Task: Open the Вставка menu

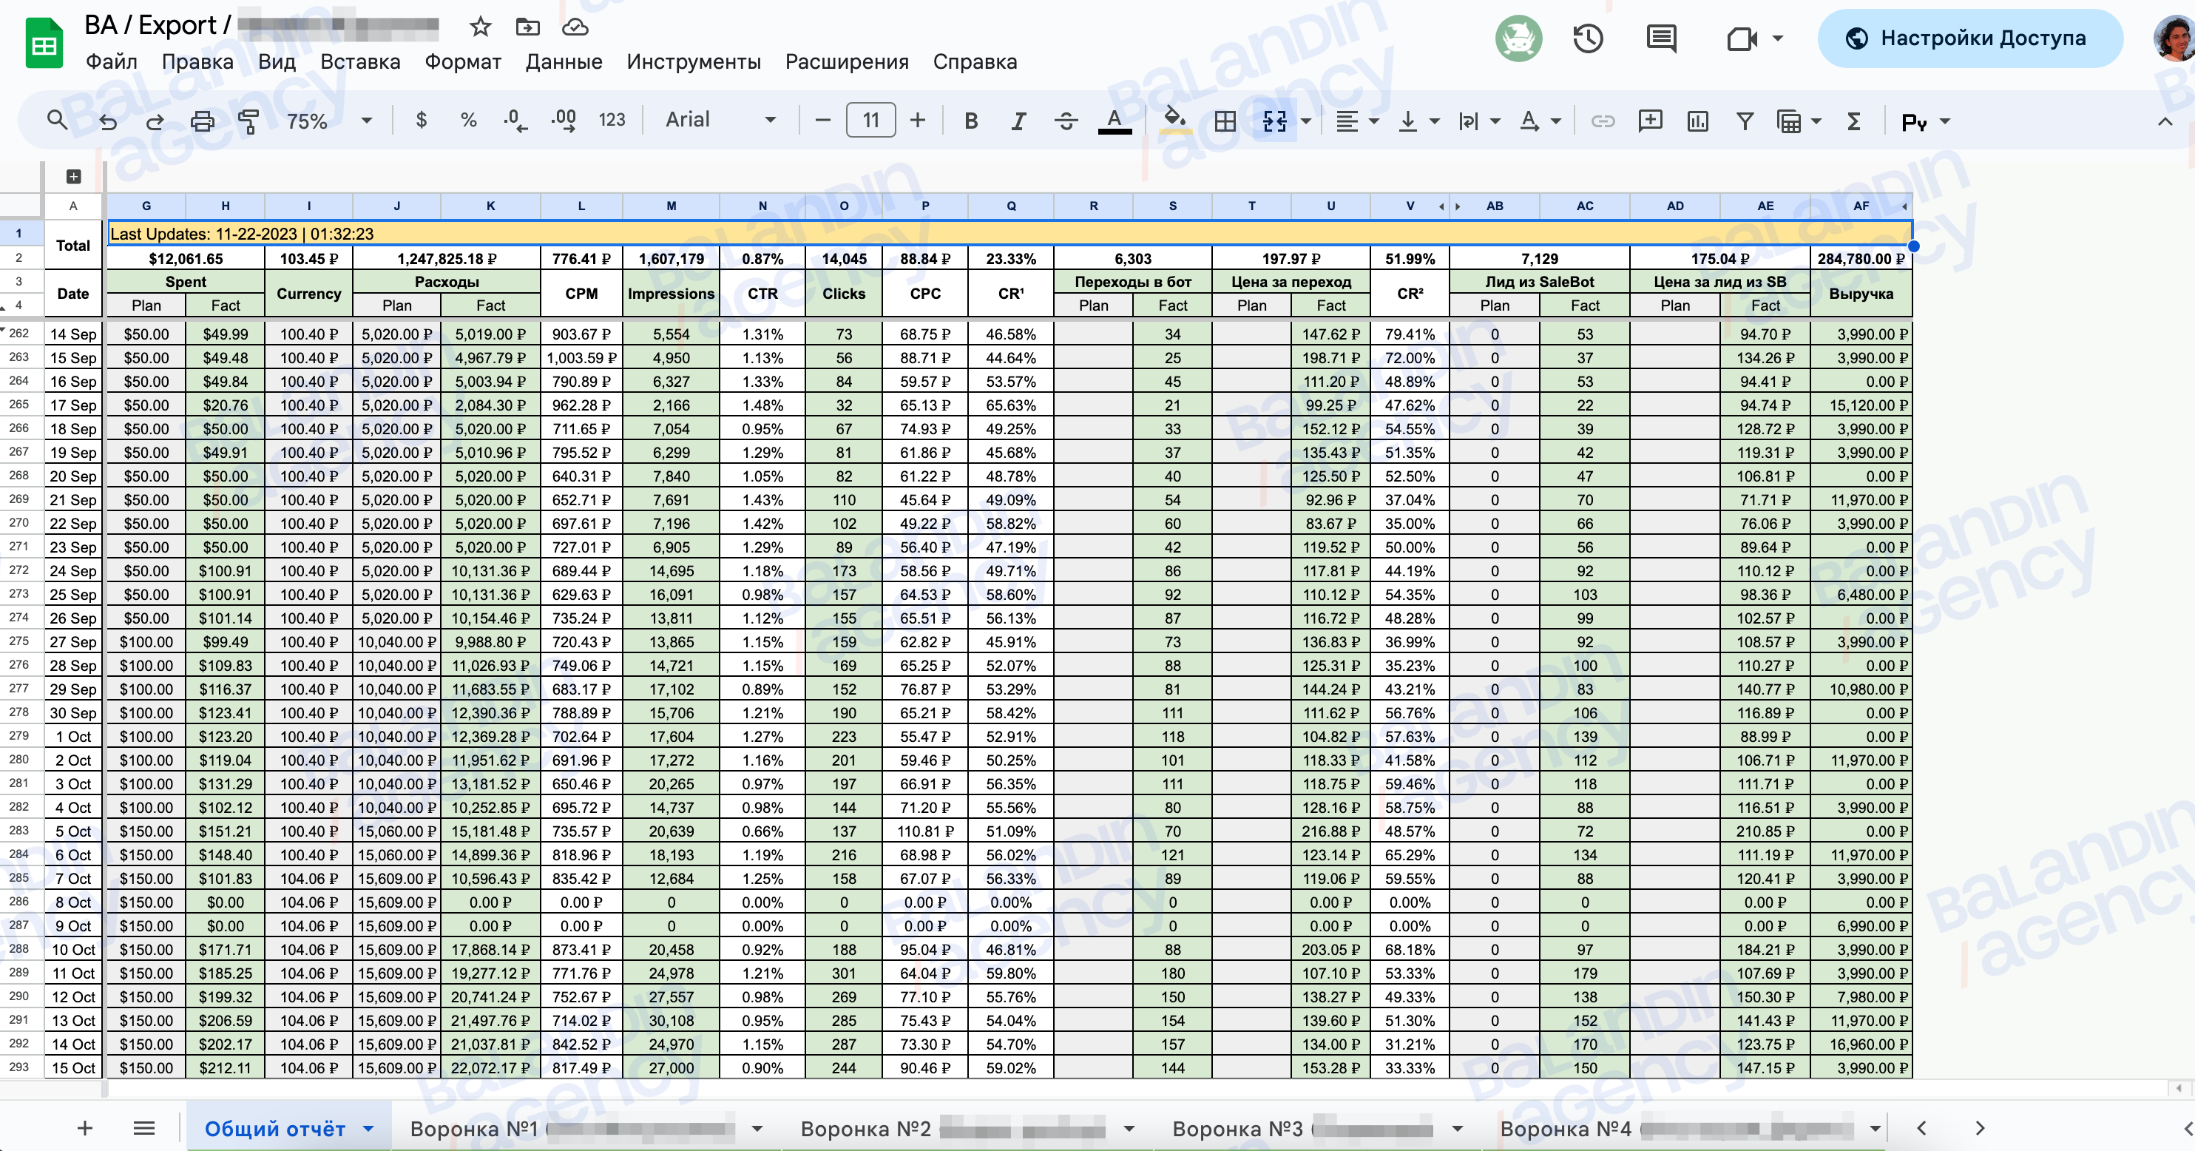Action: click(359, 61)
